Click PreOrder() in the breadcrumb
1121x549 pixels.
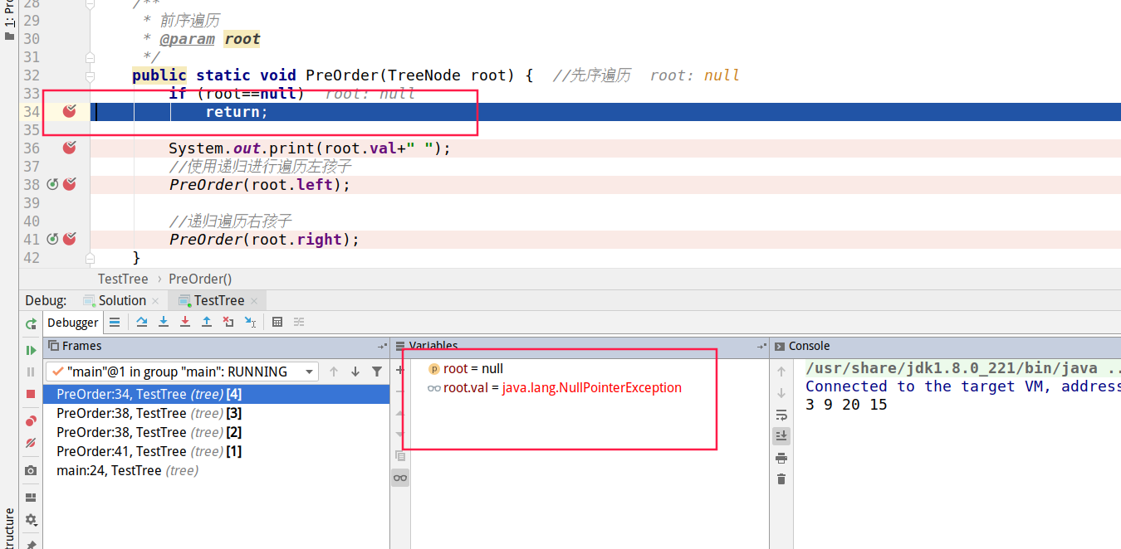pyautogui.click(x=200, y=279)
